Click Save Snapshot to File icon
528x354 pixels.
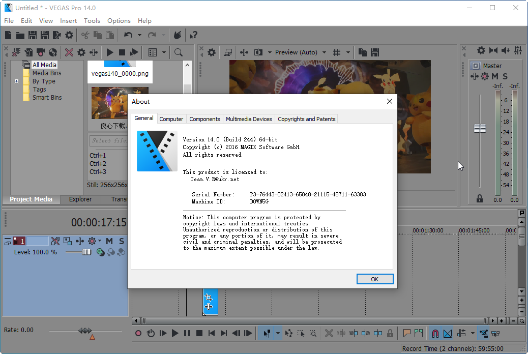tap(375, 52)
